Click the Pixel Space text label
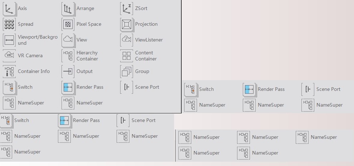Screen dimensions: 354x166 89,24
